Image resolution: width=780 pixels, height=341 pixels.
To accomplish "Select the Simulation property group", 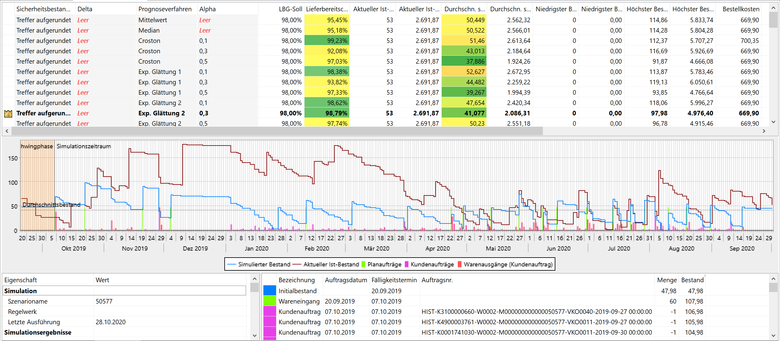I will [20, 291].
